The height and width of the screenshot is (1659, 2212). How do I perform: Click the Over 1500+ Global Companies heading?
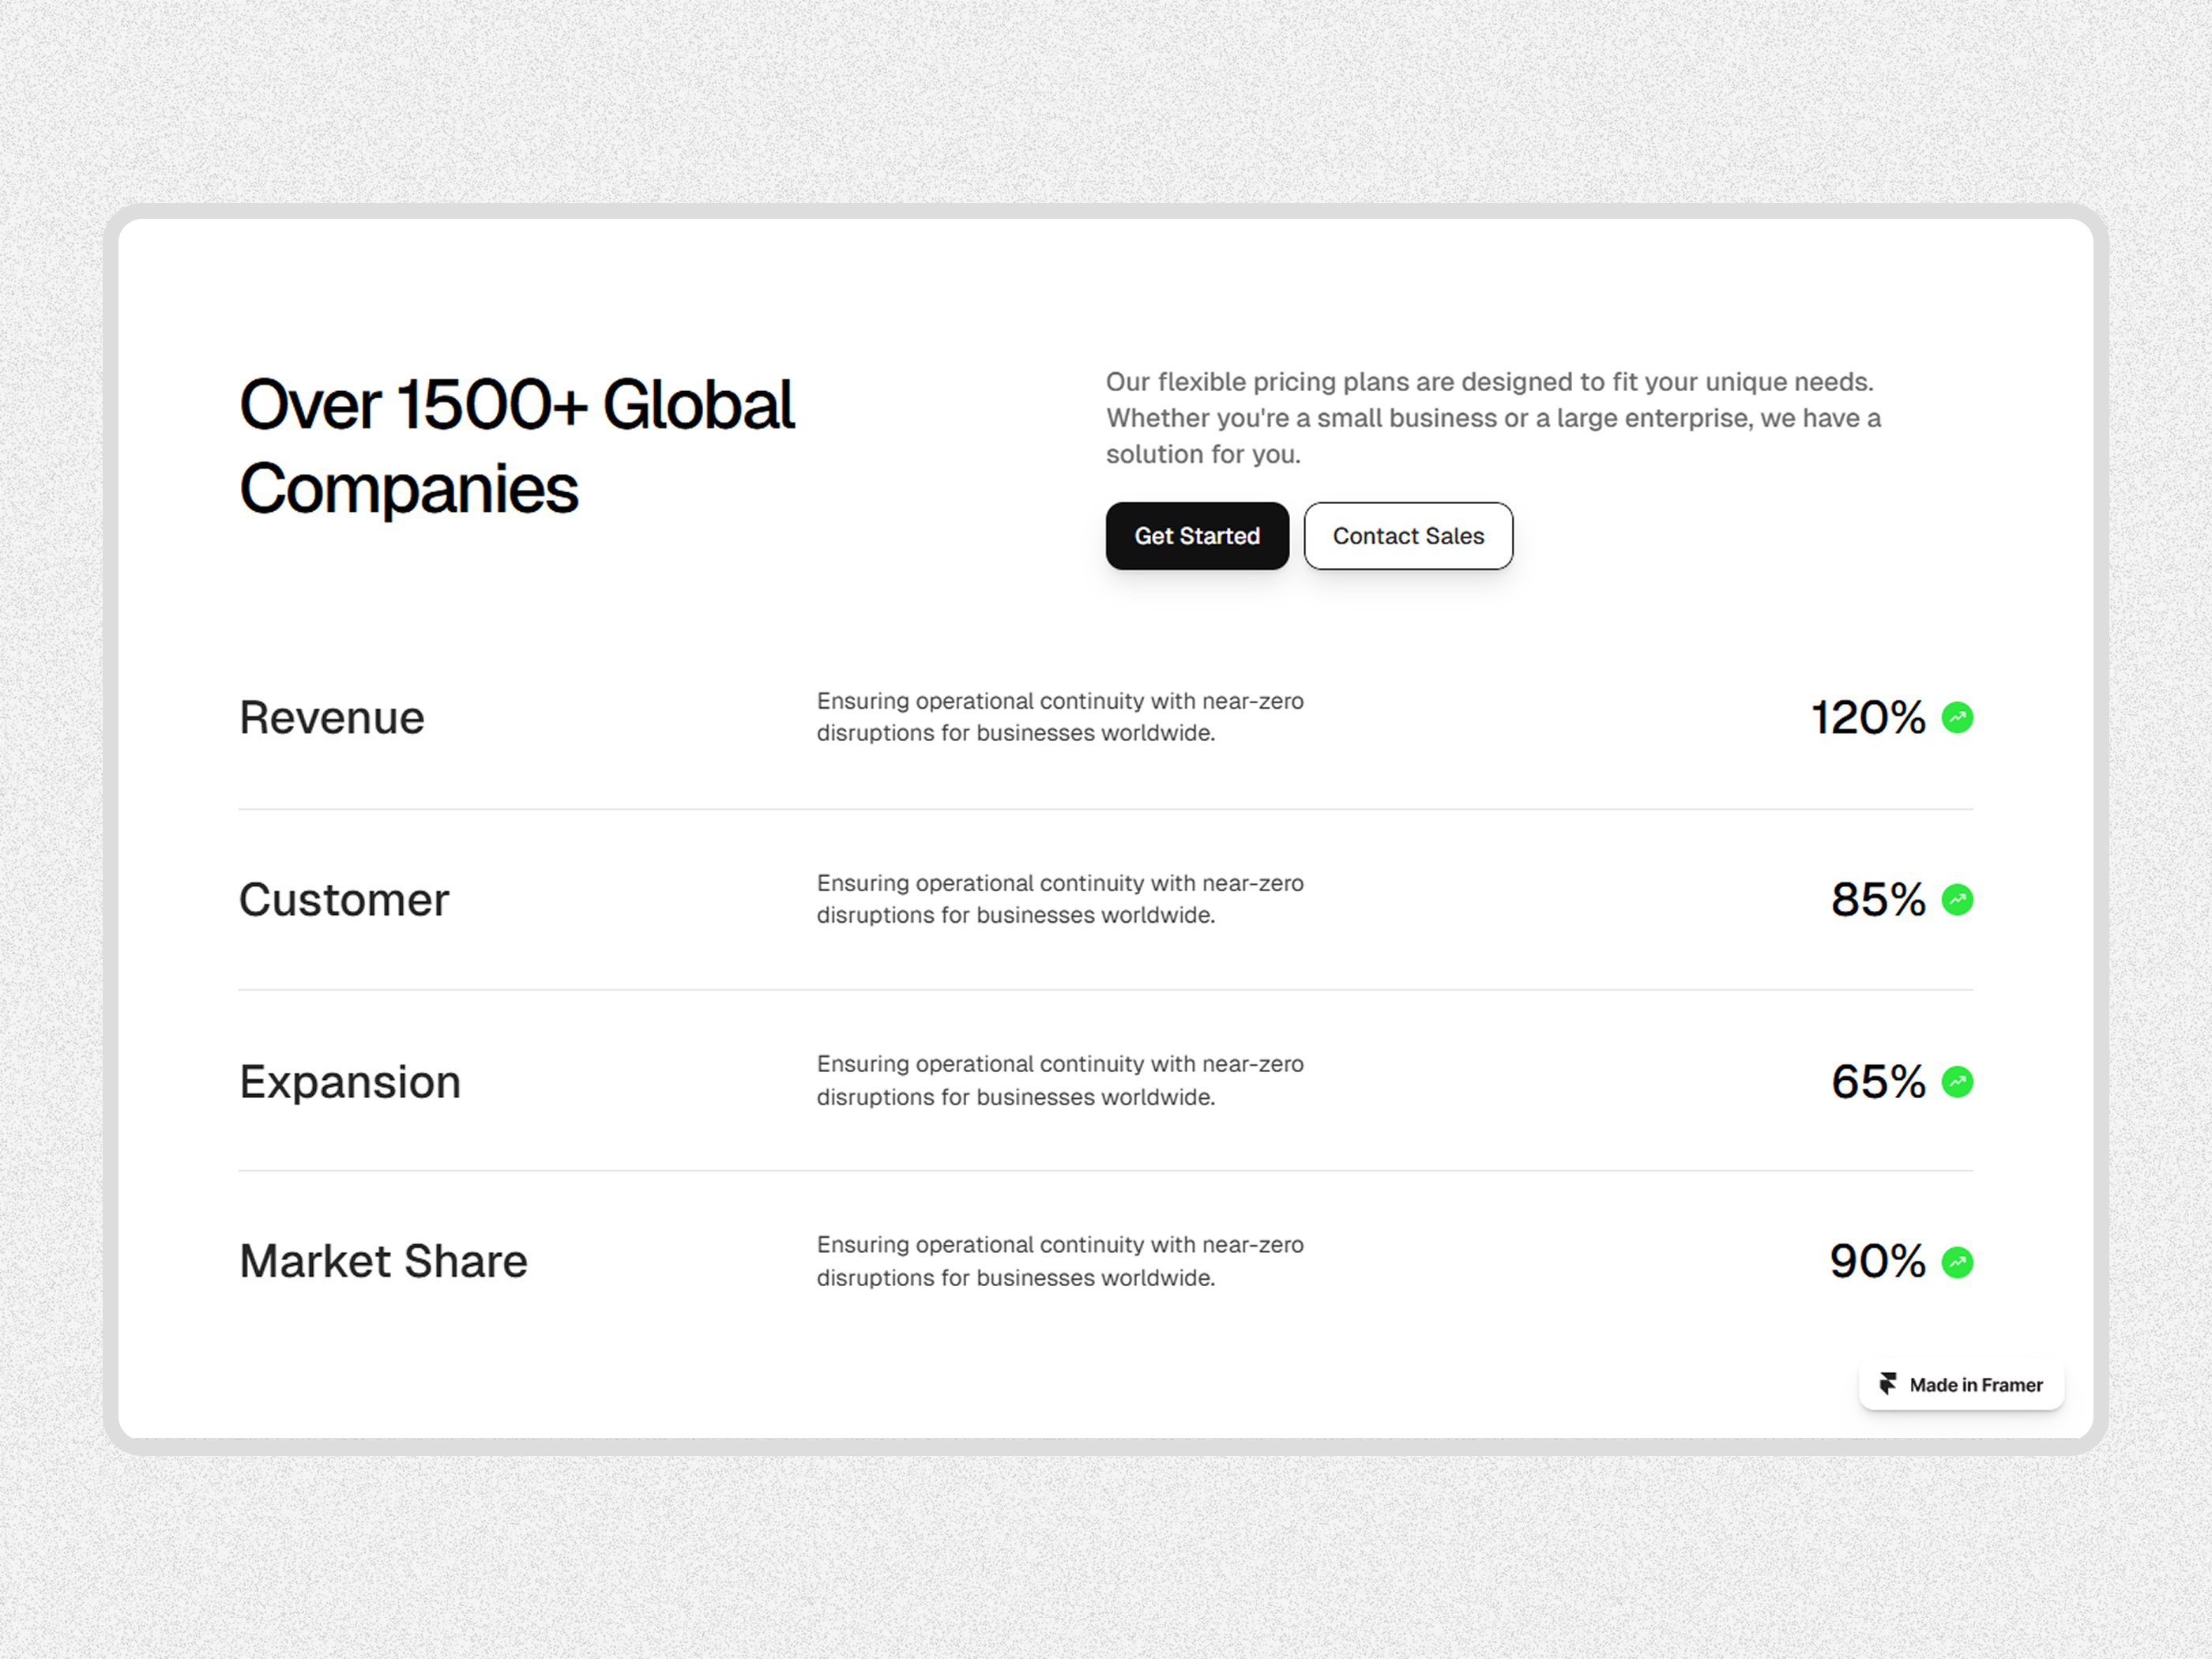coord(517,446)
